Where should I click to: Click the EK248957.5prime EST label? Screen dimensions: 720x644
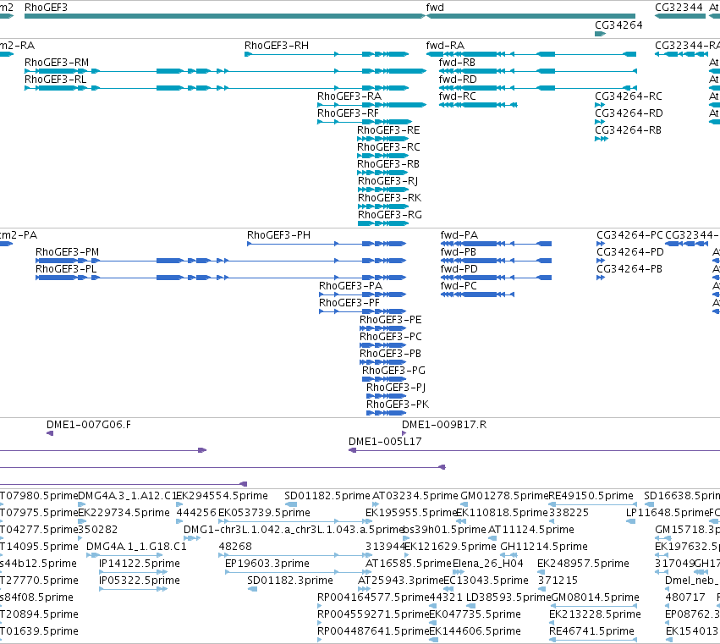click(x=583, y=564)
